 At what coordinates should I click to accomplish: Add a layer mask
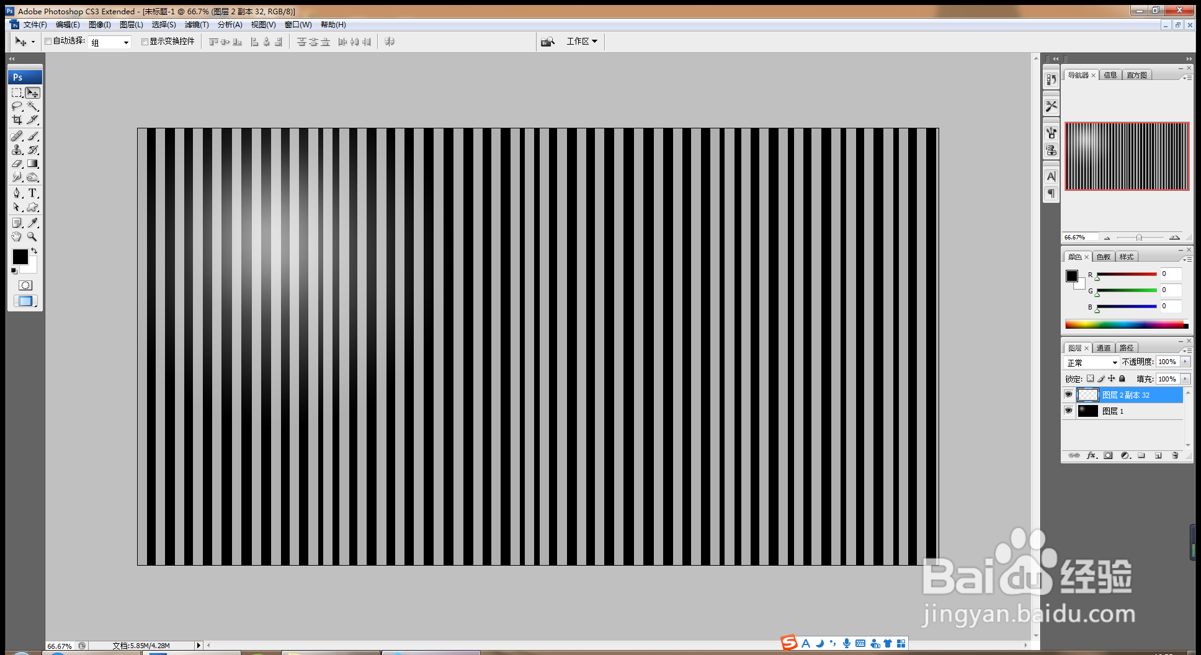[1109, 455]
